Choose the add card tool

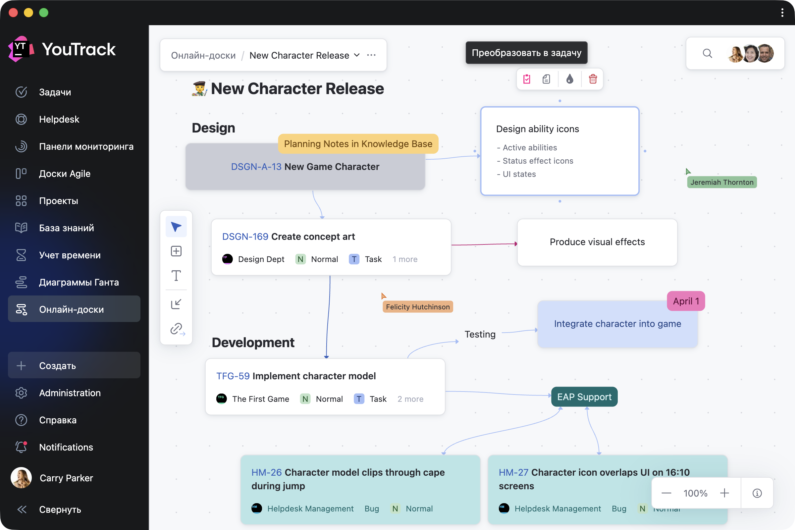pos(176,251)
